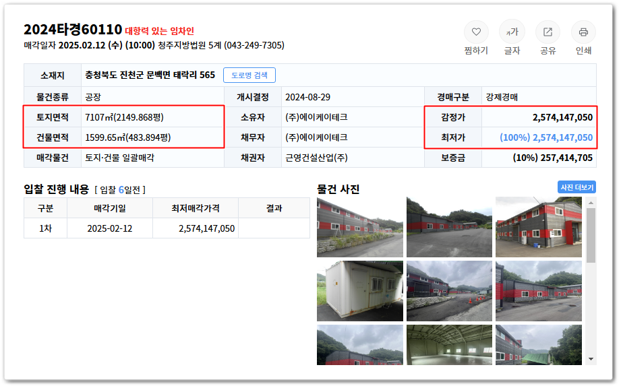
Task: Click land area value 7107㎡(2149.868평)
Action: 124,117
